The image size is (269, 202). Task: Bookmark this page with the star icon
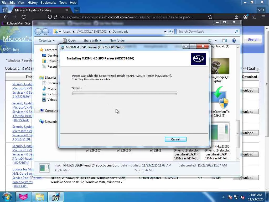pos(210,17)
